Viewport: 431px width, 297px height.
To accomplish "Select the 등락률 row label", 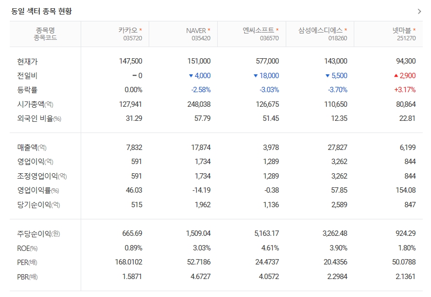I will point(27,90).
